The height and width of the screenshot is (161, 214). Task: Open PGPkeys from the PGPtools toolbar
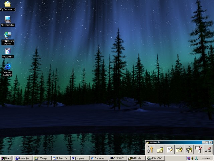coord(150,150)
